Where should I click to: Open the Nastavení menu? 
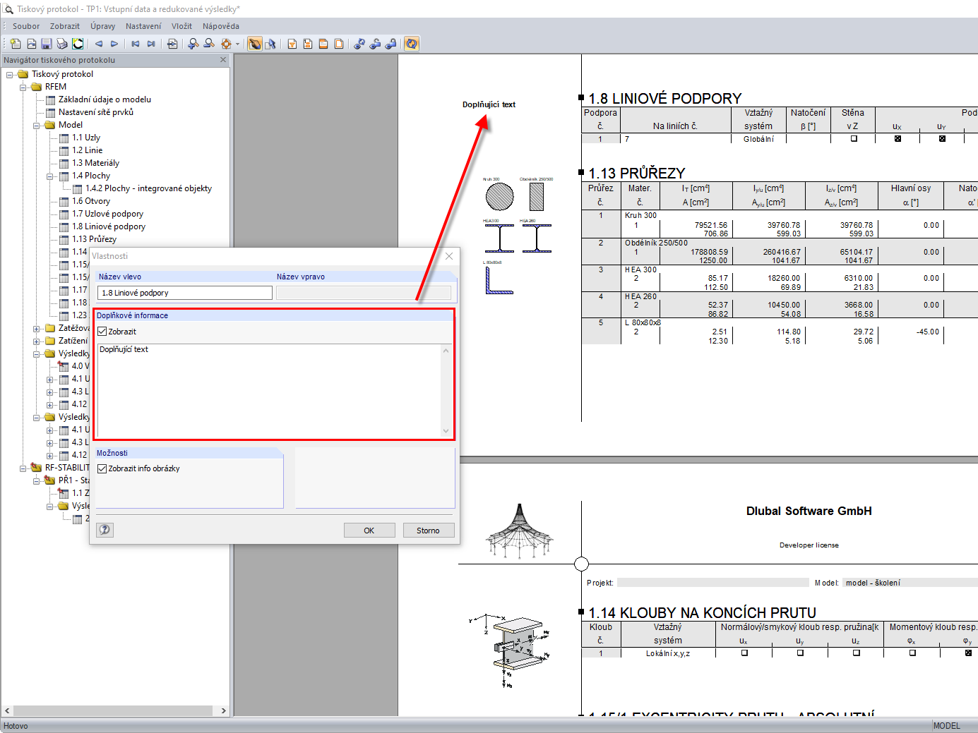[143, 26]
